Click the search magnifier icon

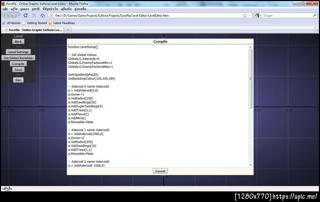[315, 15]
